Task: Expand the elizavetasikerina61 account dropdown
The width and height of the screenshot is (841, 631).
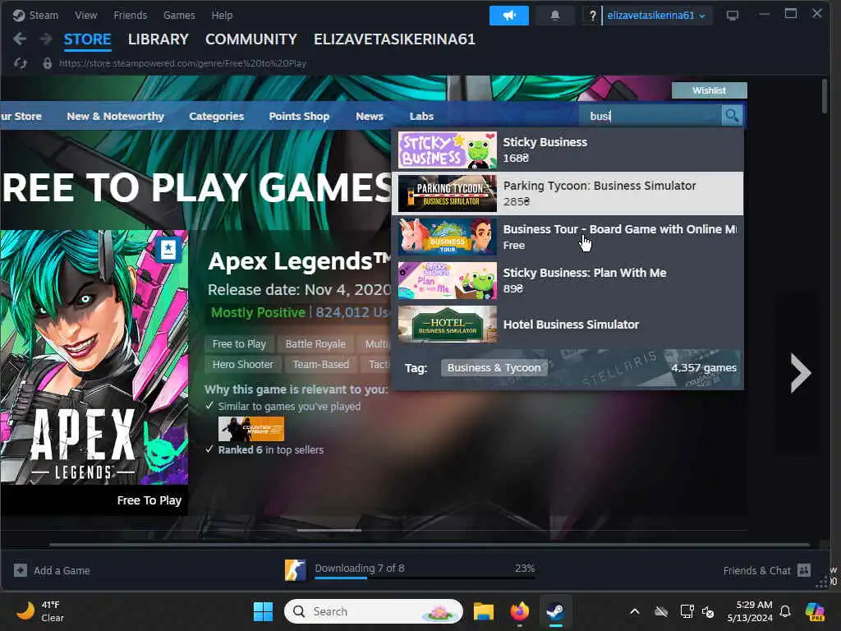Action: tap(656, 16)
